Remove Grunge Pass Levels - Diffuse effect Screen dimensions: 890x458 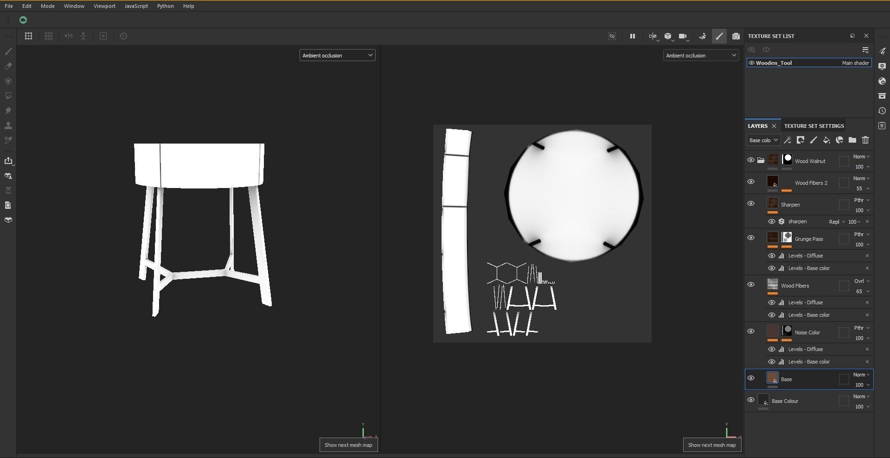(867, 256)
